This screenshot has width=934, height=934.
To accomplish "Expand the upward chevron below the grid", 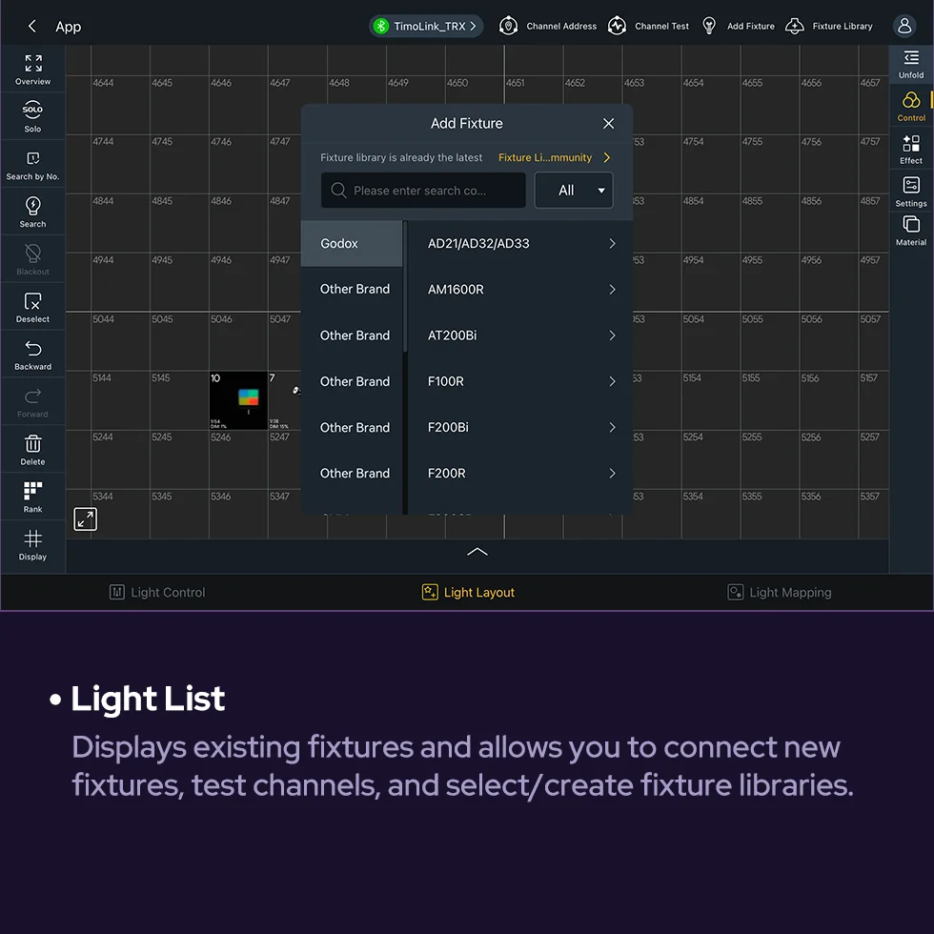I will 477,552.
